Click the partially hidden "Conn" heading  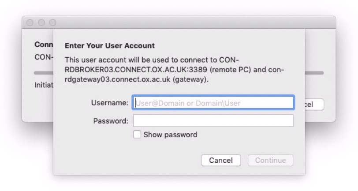point(43,45)
